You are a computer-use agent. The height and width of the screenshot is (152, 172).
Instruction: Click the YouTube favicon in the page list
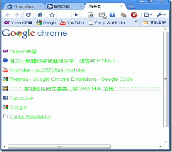click(5, 70)
